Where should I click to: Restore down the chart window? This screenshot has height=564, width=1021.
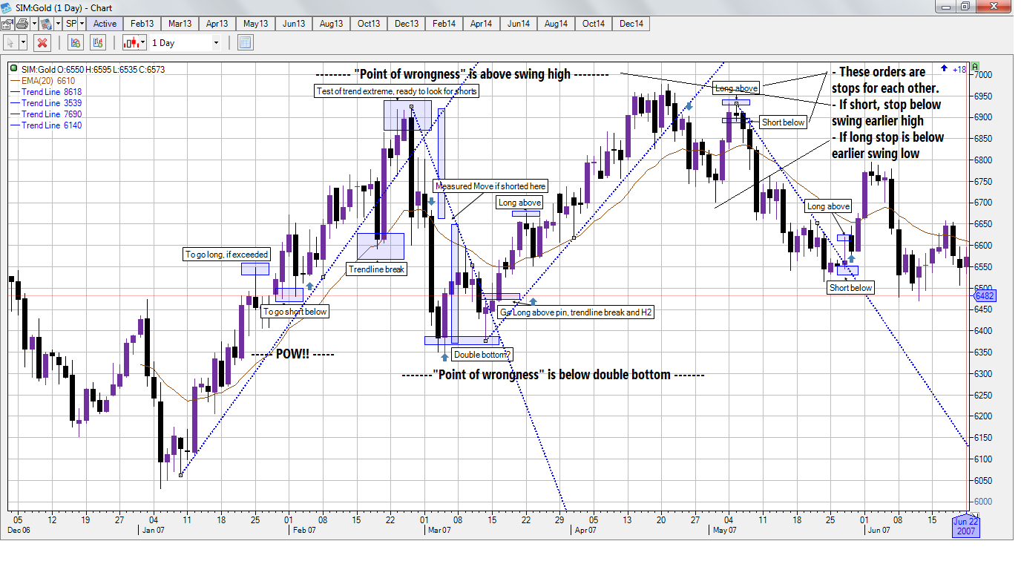tap(965, 7)
